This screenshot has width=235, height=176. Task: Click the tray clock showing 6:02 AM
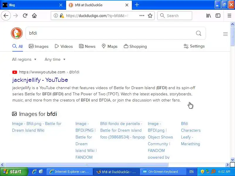224,172
